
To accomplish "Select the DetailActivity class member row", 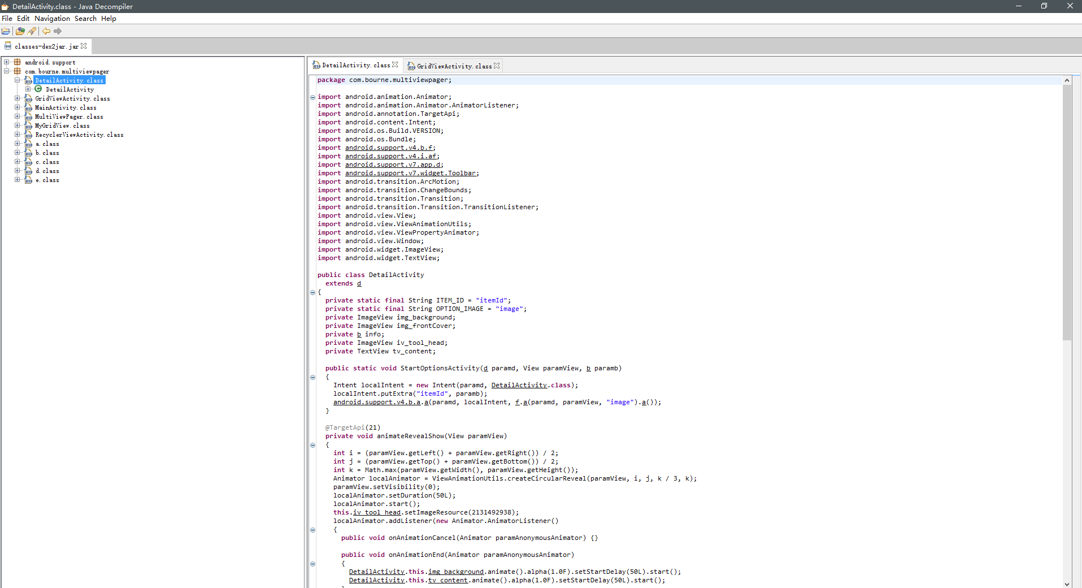I will click(69, 89).
